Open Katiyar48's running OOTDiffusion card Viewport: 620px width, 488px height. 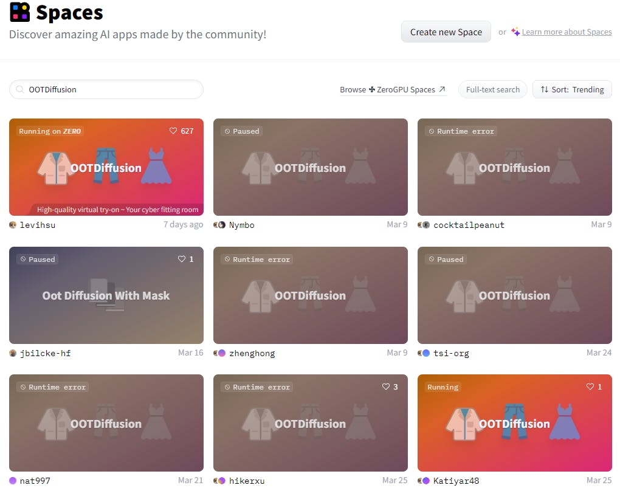point(515,423)
